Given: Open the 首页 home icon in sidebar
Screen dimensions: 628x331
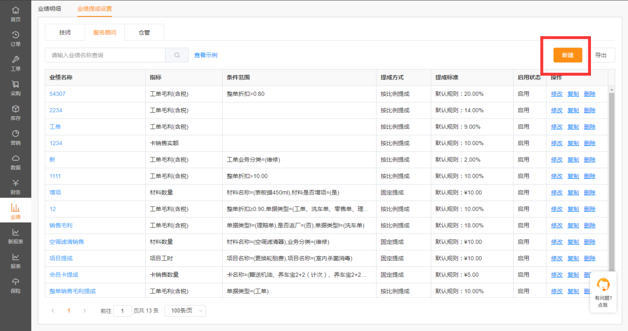Looking at the screenshot, I should coord(16,10).
